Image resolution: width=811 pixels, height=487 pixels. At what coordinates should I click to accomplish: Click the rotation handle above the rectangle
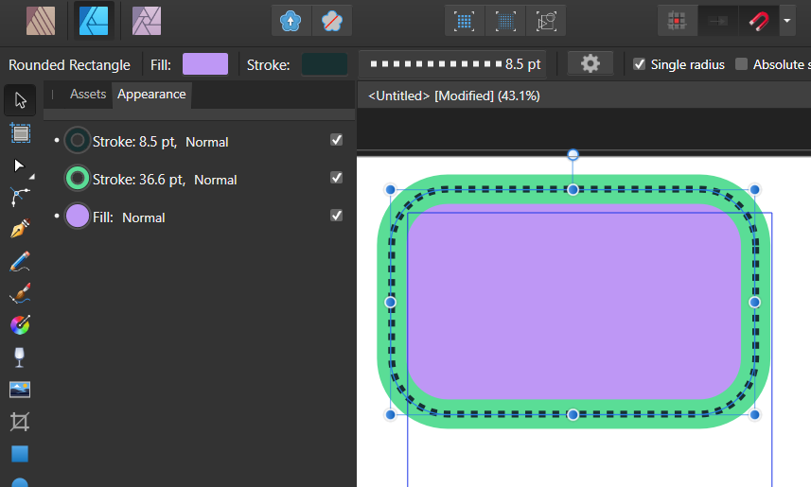[x=573, y=154]
